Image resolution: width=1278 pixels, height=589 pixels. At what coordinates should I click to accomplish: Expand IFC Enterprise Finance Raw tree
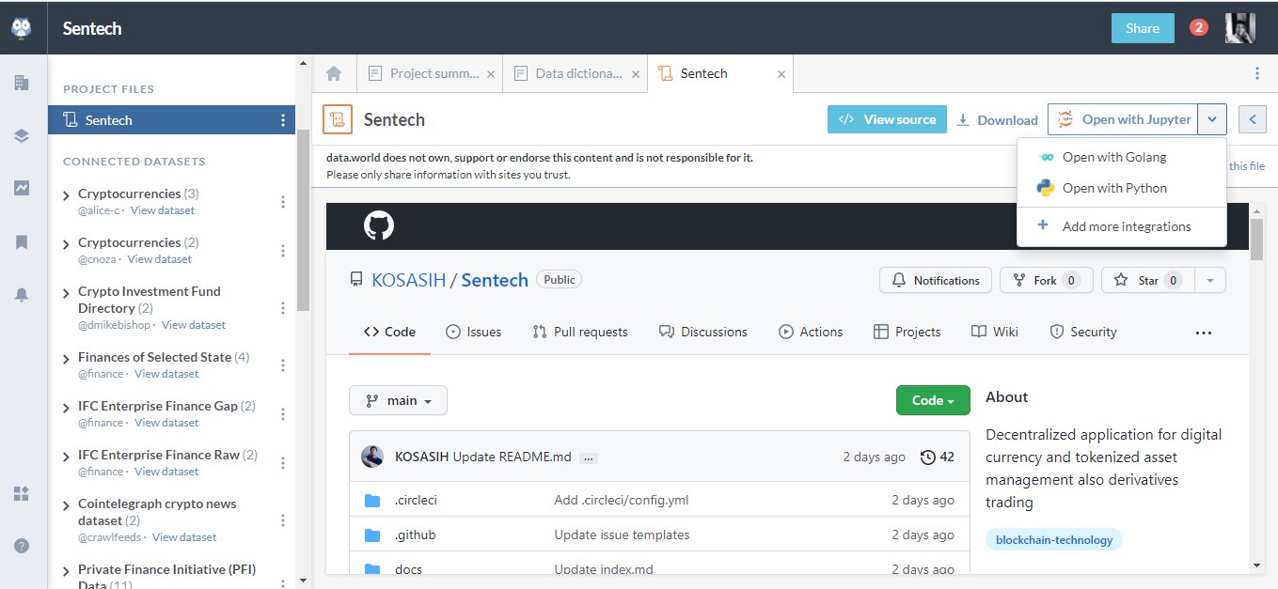(x=67, y=457)
